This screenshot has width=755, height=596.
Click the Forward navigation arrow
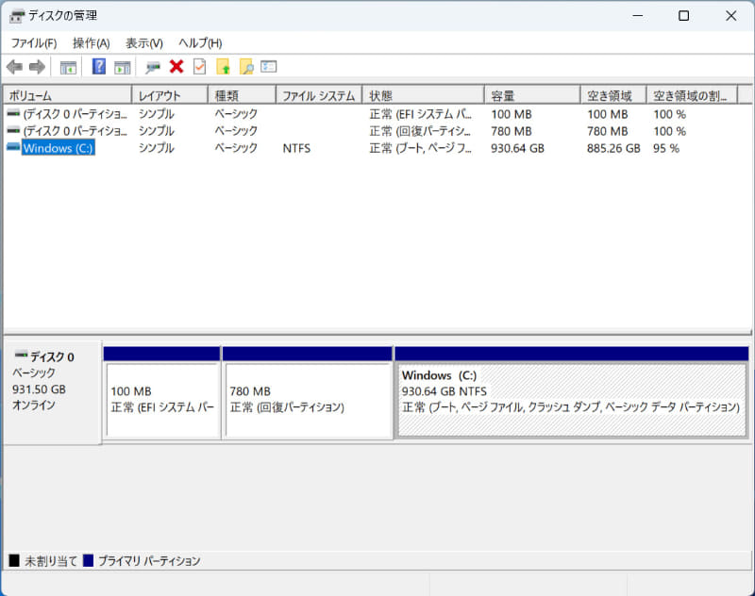tap(35, 66)
